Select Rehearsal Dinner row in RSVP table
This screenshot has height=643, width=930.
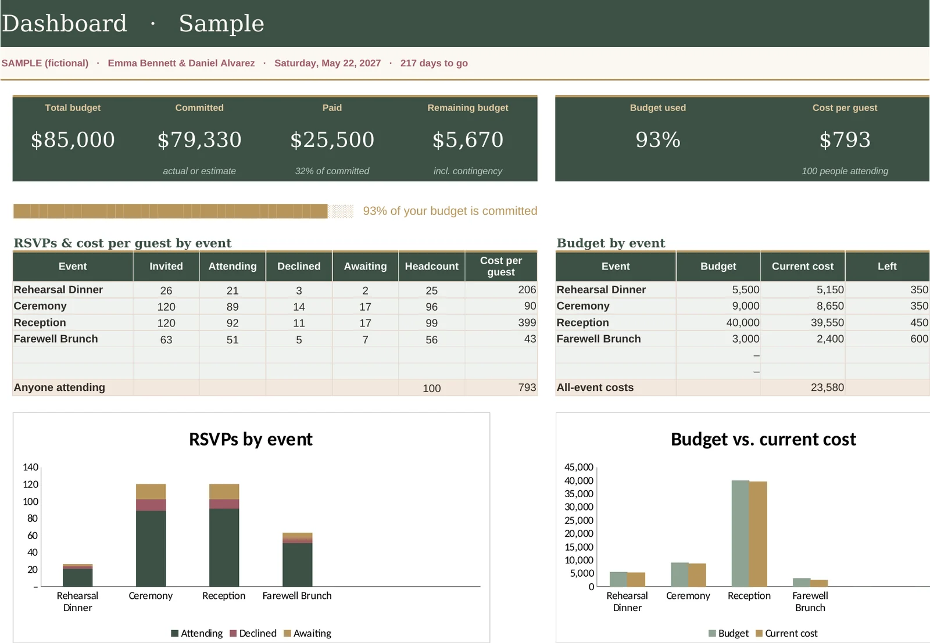click(275, 290)
